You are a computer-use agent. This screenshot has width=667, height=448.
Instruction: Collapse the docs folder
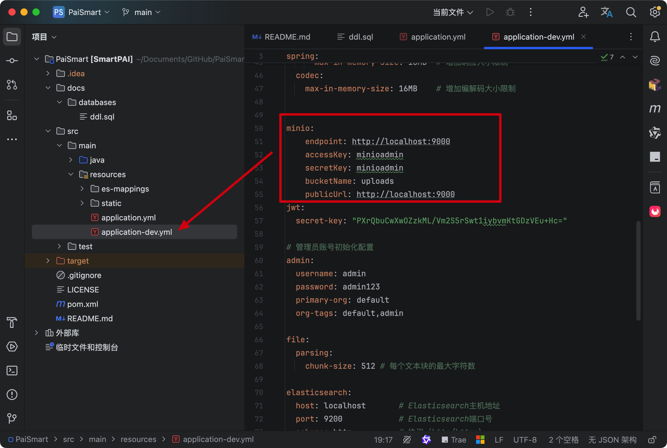coord(48,88)
